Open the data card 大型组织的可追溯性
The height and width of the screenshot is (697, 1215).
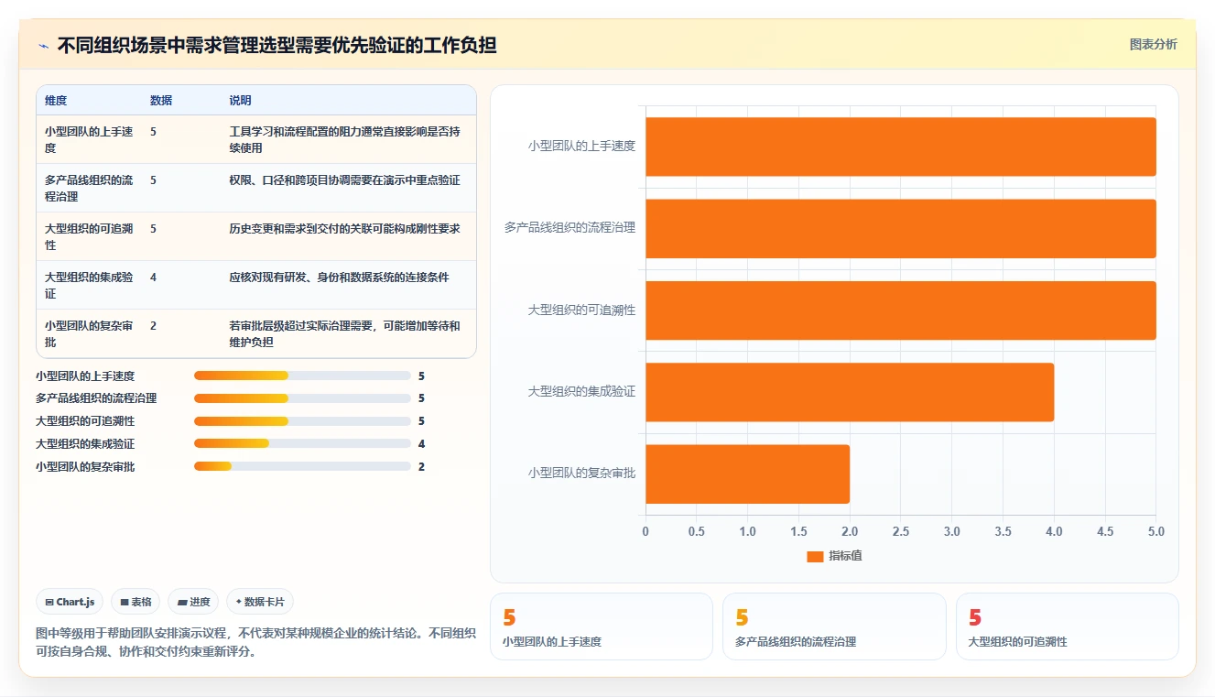click(1068, 626)
